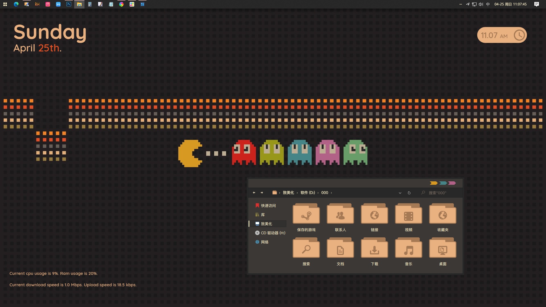
Task: Expand the address bar history dropdown
Action: [400, 193]
